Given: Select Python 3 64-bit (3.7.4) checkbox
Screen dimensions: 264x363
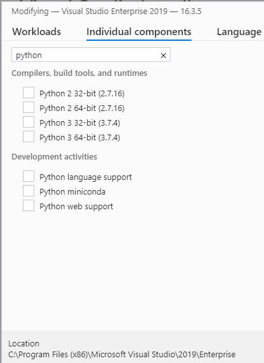Looking at the screenshot, I should coord(29,137).
